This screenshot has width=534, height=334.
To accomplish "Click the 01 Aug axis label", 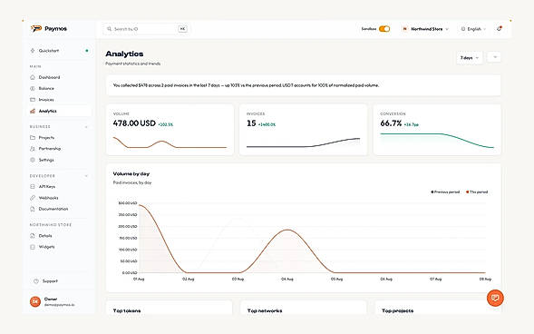I will click(139, 279).
